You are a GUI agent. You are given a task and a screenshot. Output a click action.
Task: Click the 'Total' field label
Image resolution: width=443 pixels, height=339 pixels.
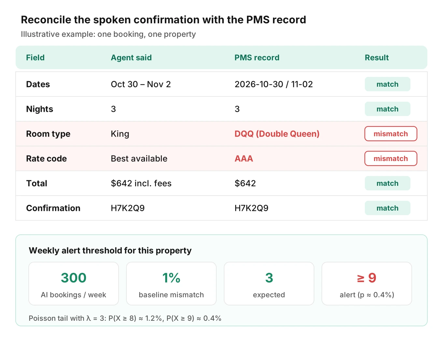[x=37, y=183]
